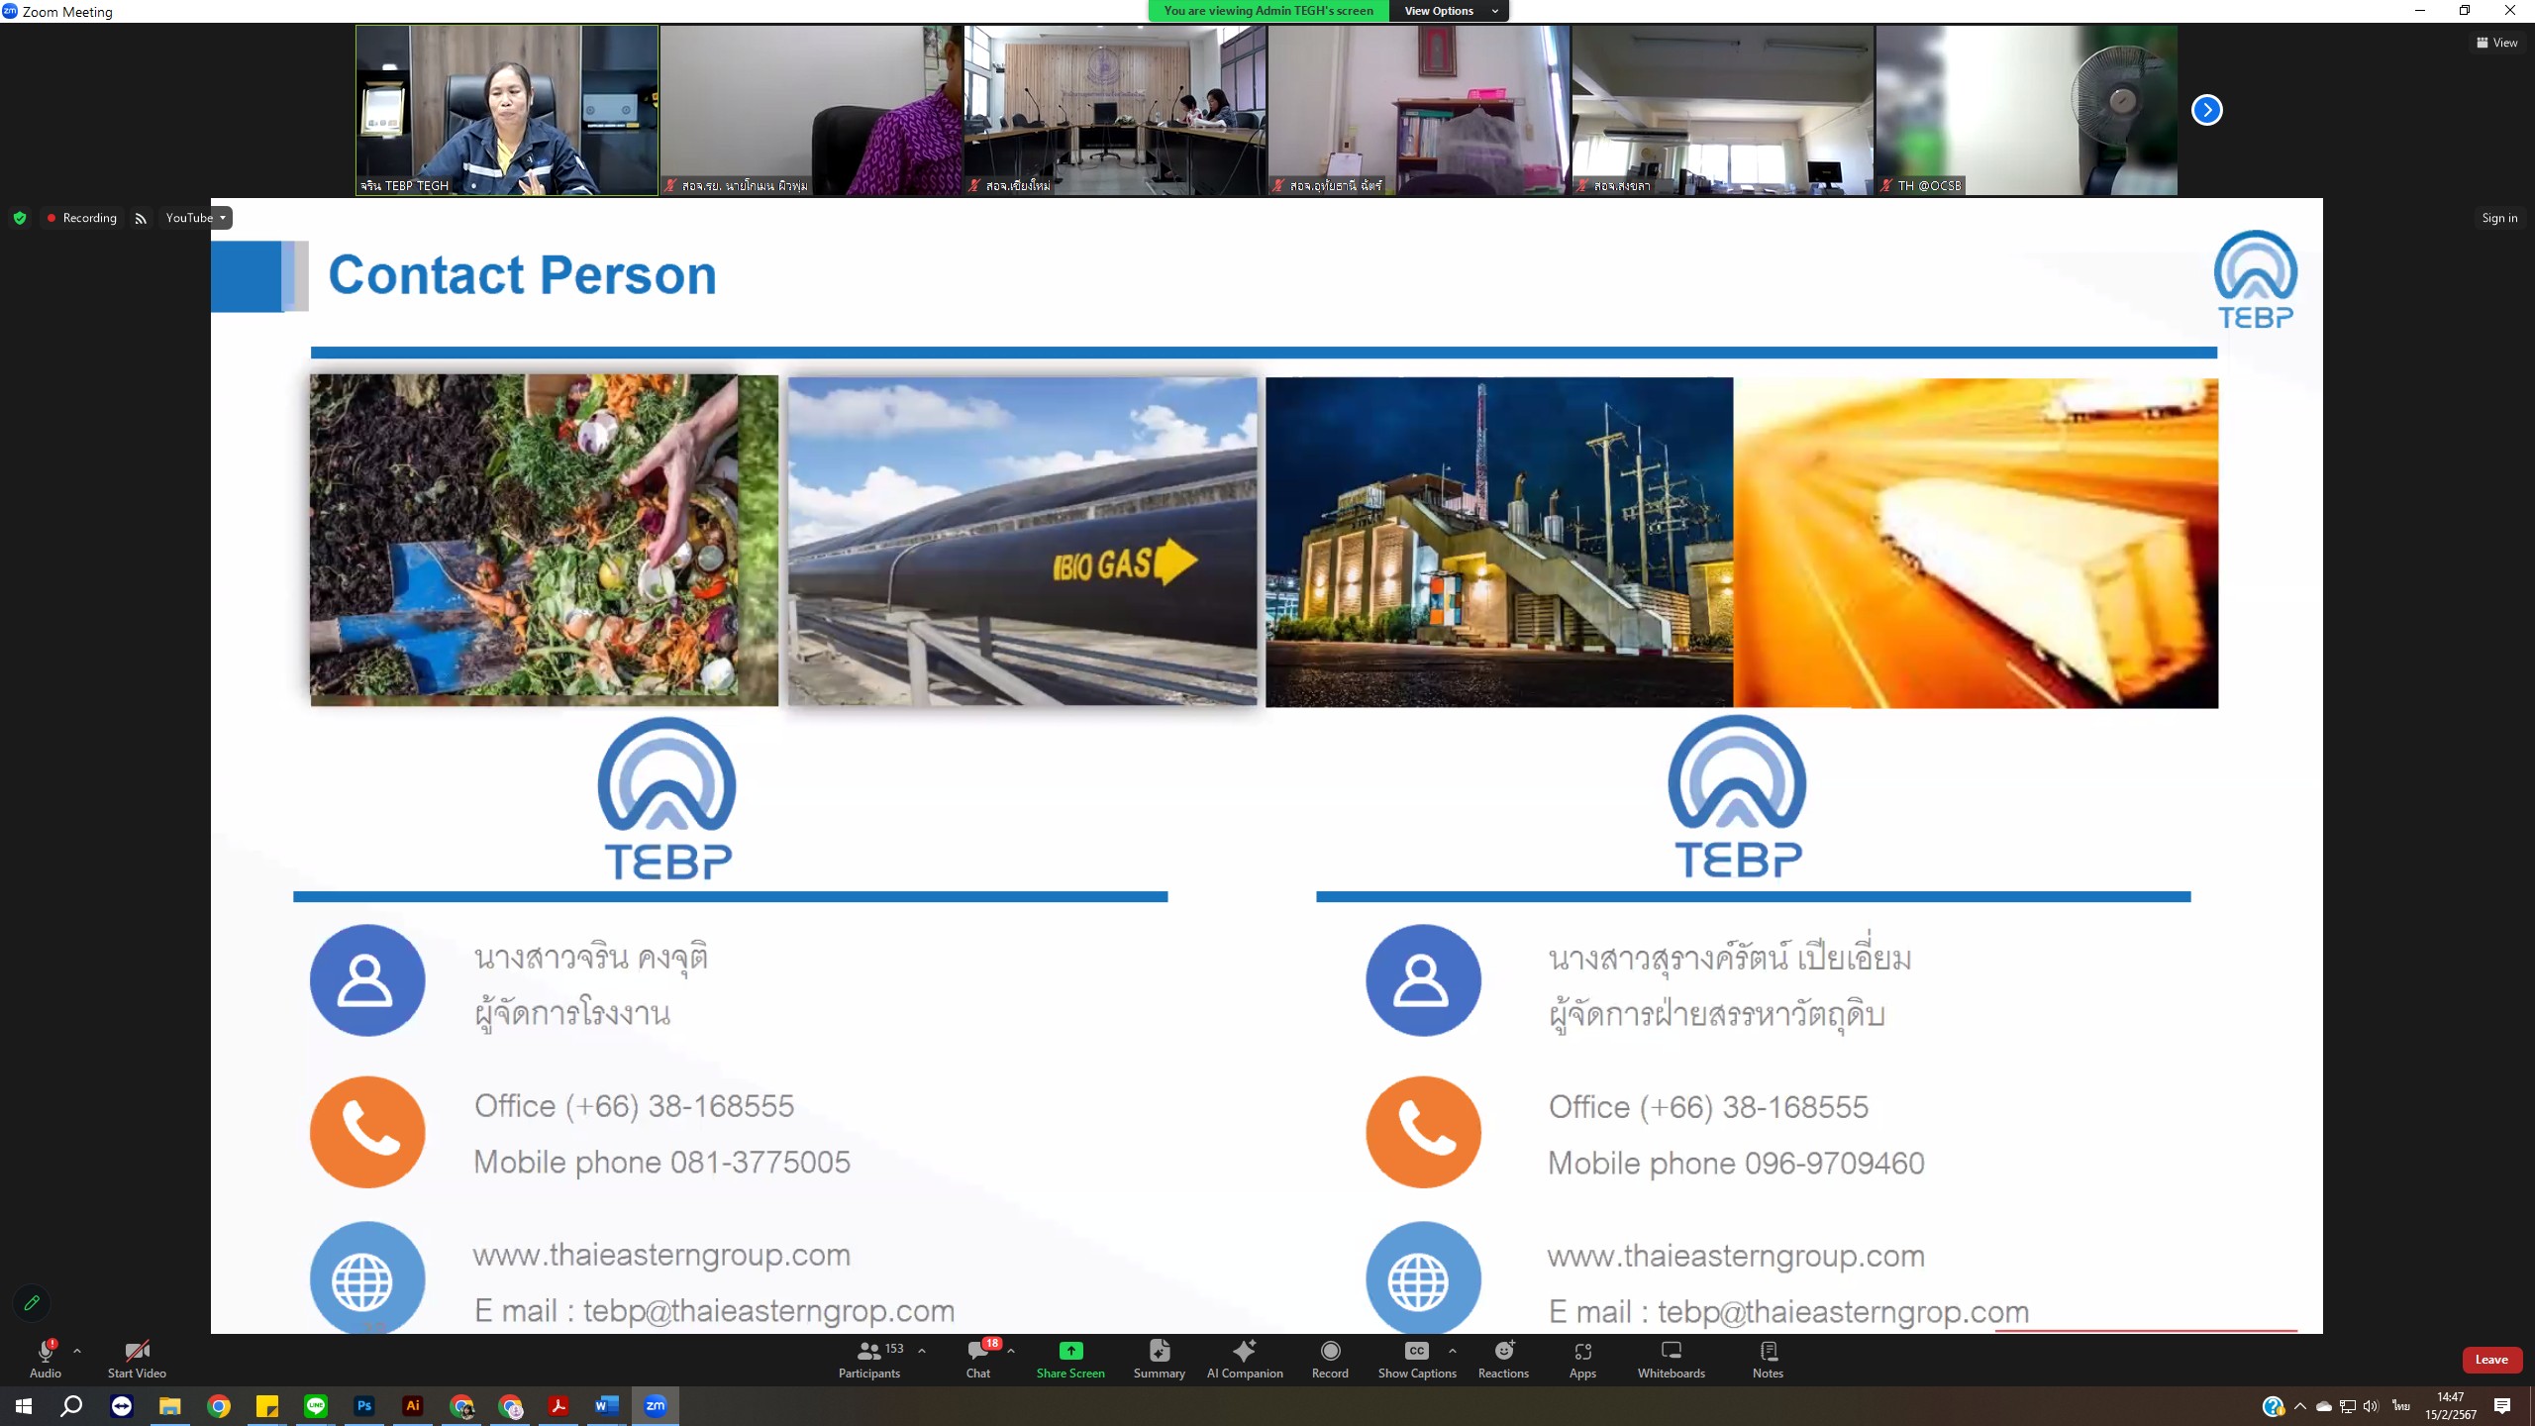The height and width of the screenshot is (1426, 2535).
Task: Click Sign in
Action: [x=2499, y=218]
